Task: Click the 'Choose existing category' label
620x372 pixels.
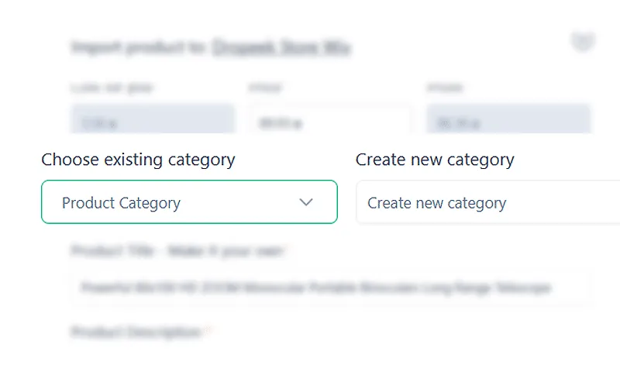Action: (138, 160)
